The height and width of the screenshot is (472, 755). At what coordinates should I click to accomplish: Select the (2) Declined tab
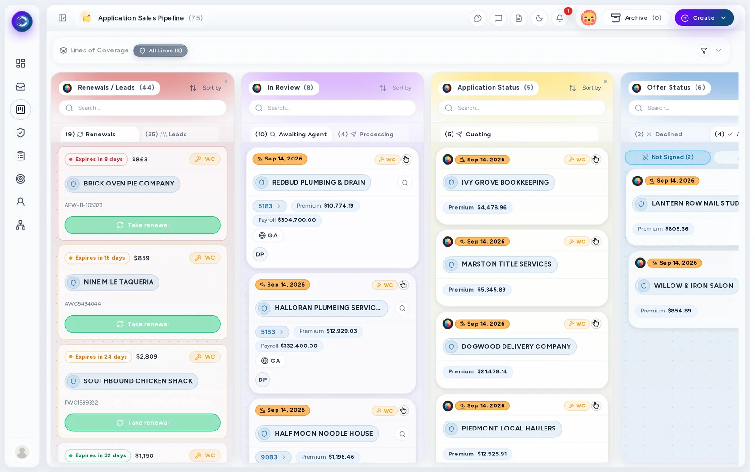point(658,134)
